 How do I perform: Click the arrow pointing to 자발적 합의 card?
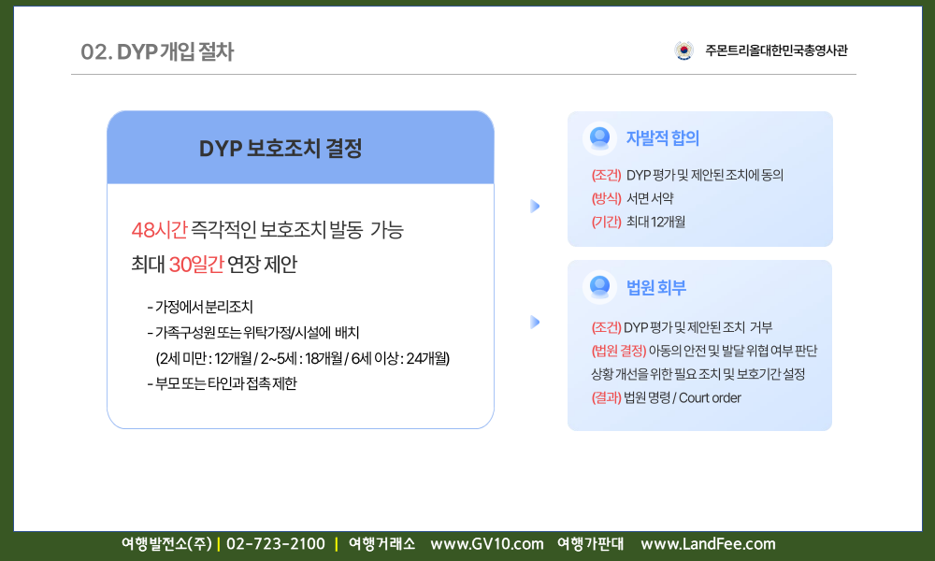pos(535,206)
